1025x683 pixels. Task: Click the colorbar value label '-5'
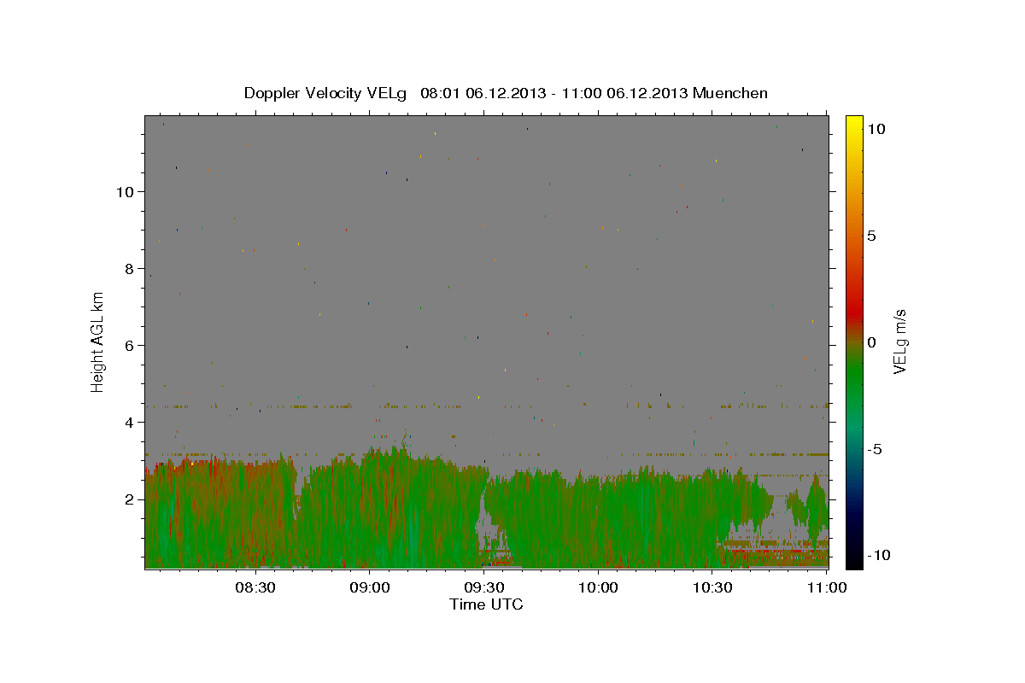pos(876,449)
